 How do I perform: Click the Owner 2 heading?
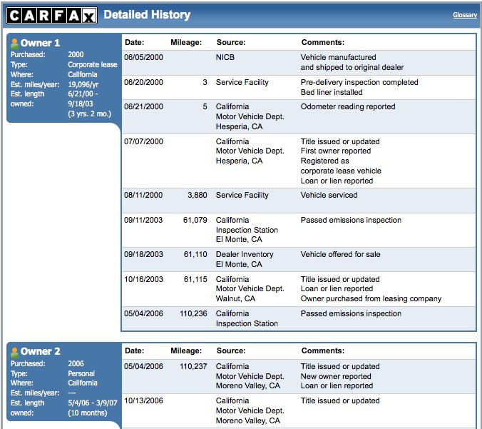pyautogui.click(x=40, y=351)
